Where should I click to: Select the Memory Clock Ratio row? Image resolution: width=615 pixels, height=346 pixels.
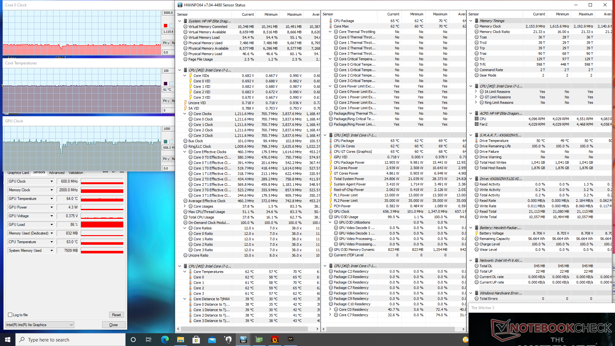coord(540,32)
